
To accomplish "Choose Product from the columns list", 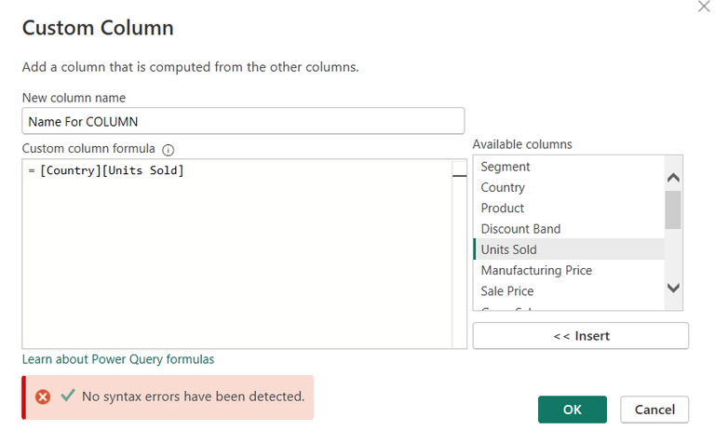I will [503, 208].
